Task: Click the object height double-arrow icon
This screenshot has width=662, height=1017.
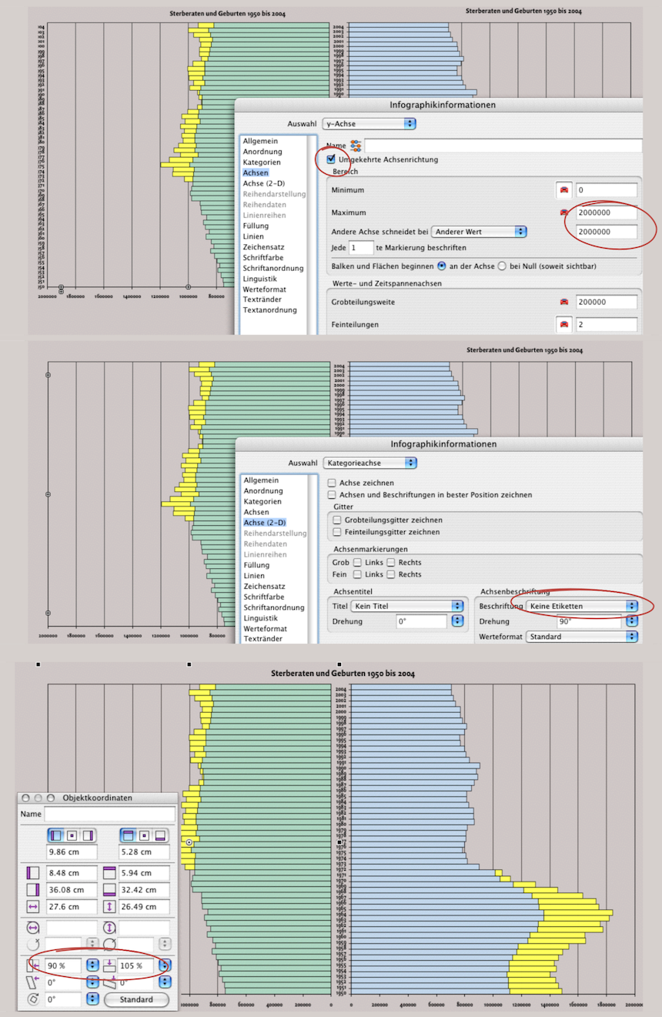Action: [x=109, y=907]
